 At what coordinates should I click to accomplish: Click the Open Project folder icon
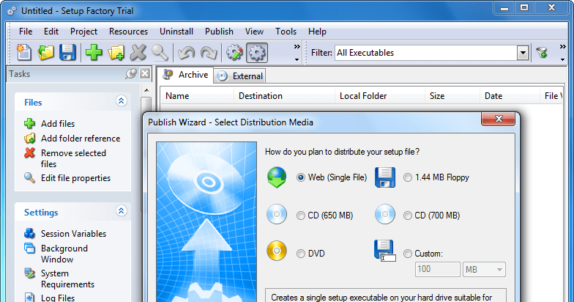45,53
